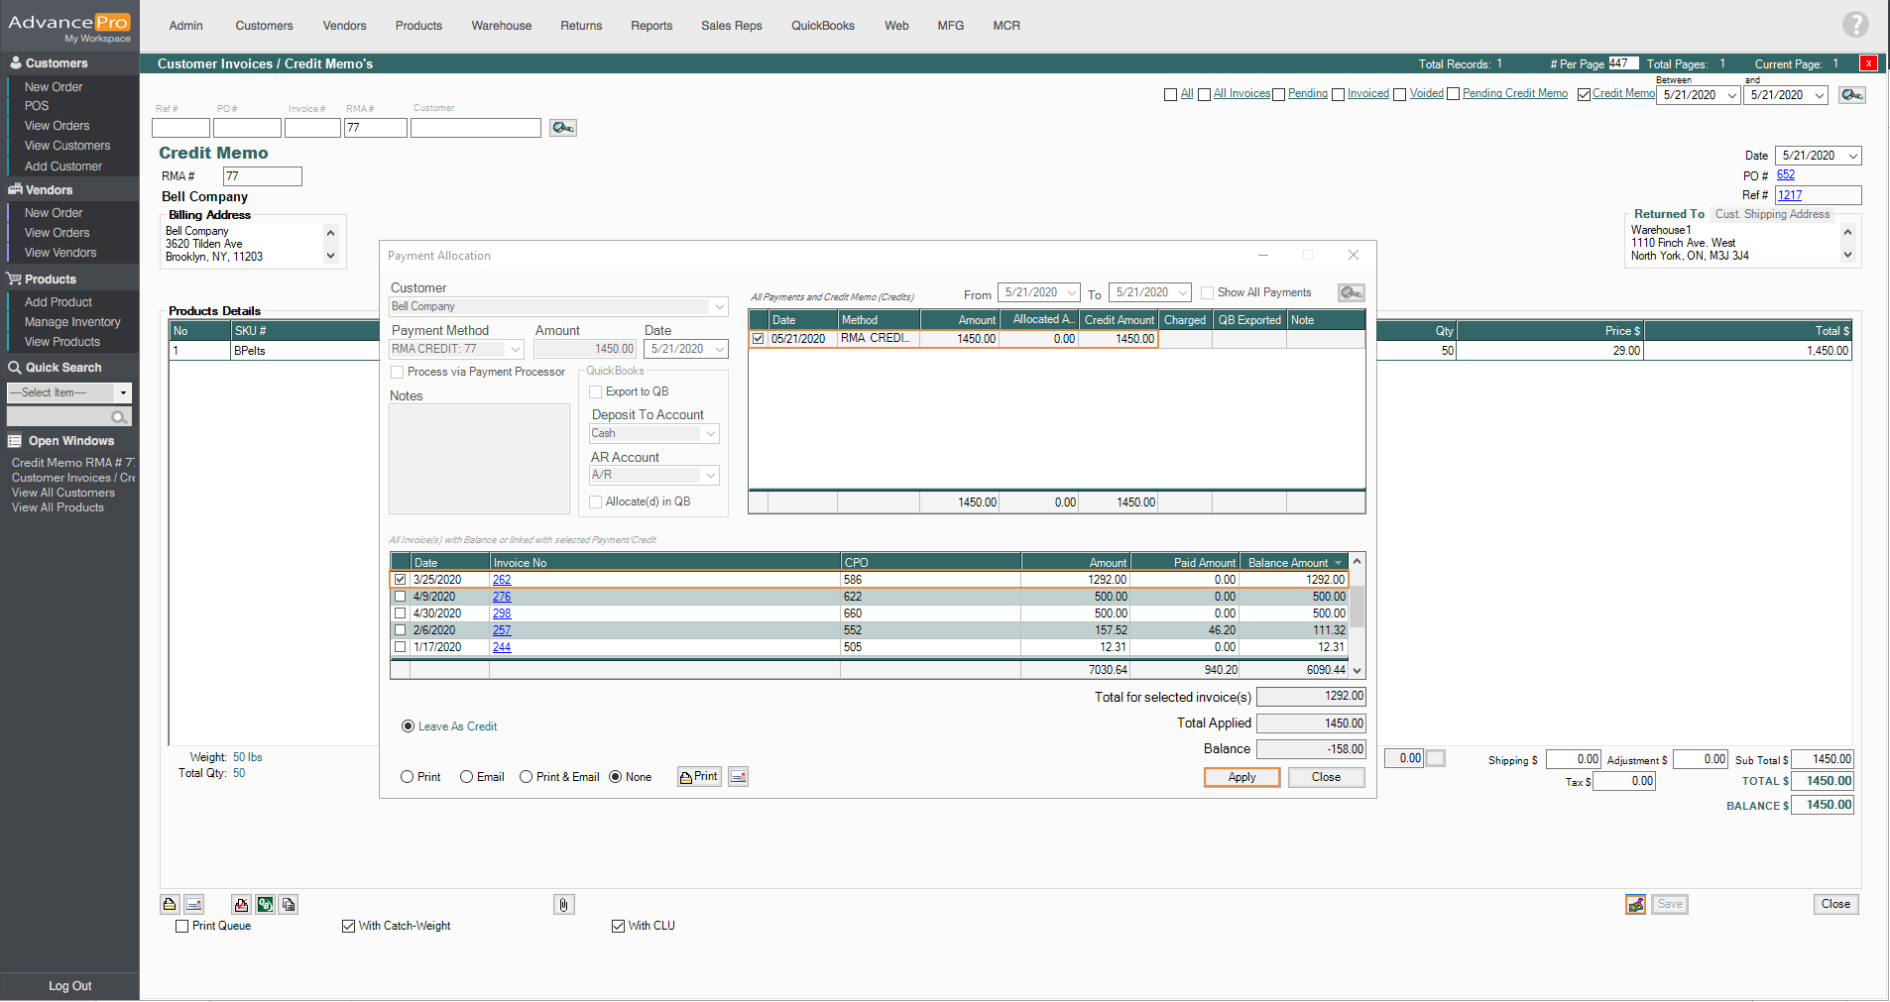Screen dimensions: 1890x1002
Task: Open the Warehouse menu
Action: pyautogui.click(x=501, y=26)
